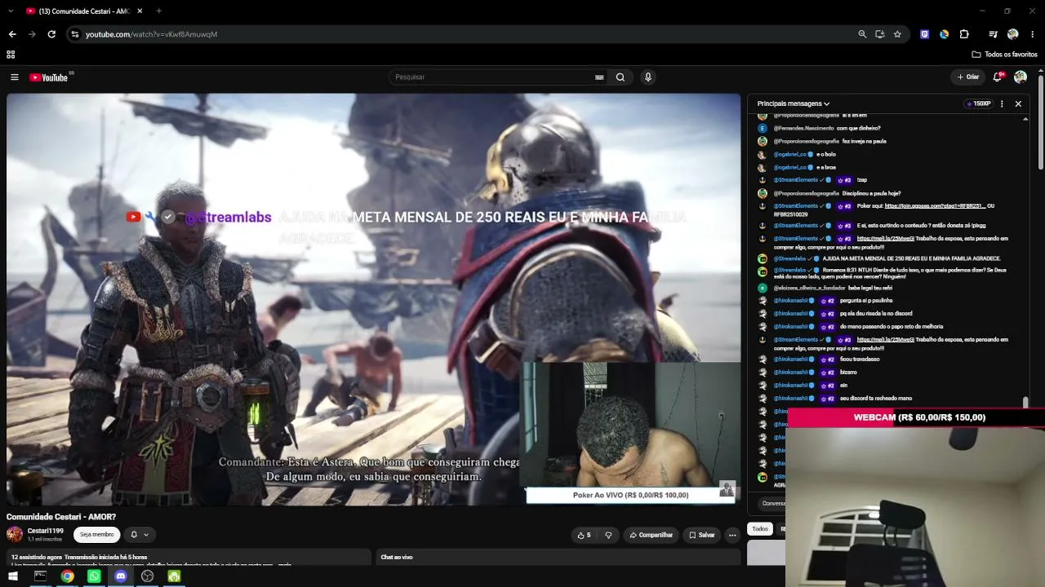Click the Compartilhar share button

coord(651,535)
